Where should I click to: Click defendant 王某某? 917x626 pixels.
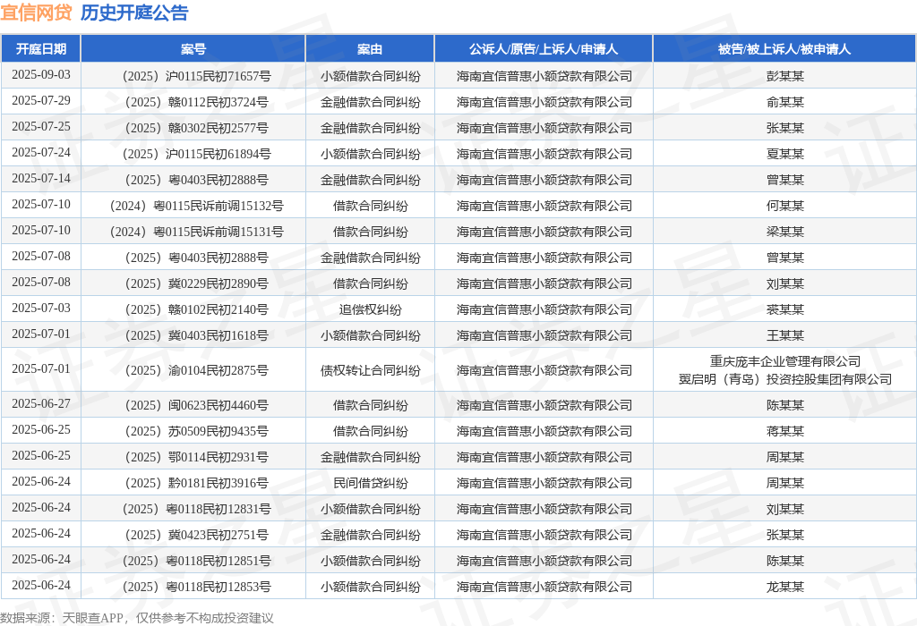click(784, 335)
